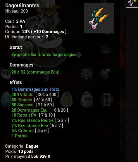Tap the '26 à 32 (dommages Eau)' line

point(35,72)
